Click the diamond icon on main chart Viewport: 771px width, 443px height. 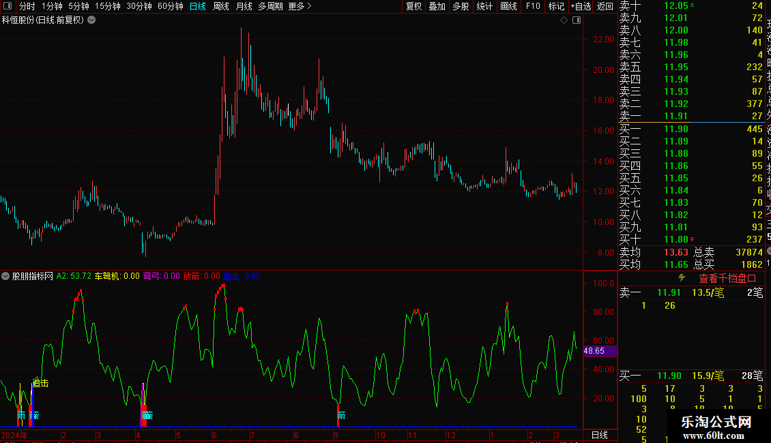564,20
